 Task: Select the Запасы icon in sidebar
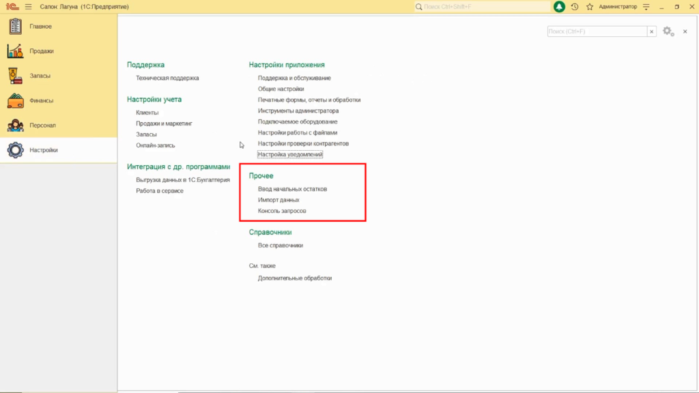point(15,76)
